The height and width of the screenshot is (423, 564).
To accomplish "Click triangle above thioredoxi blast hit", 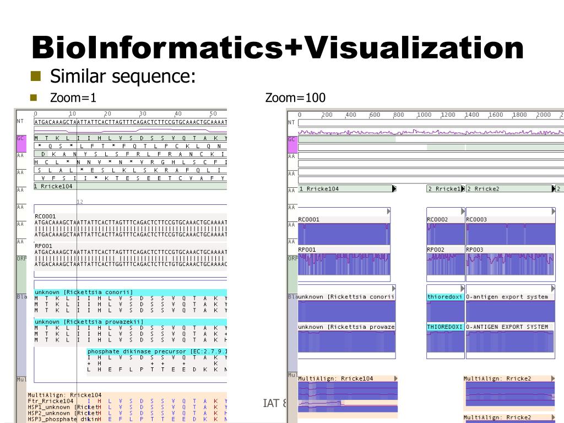I will click(x=462, y=289).
